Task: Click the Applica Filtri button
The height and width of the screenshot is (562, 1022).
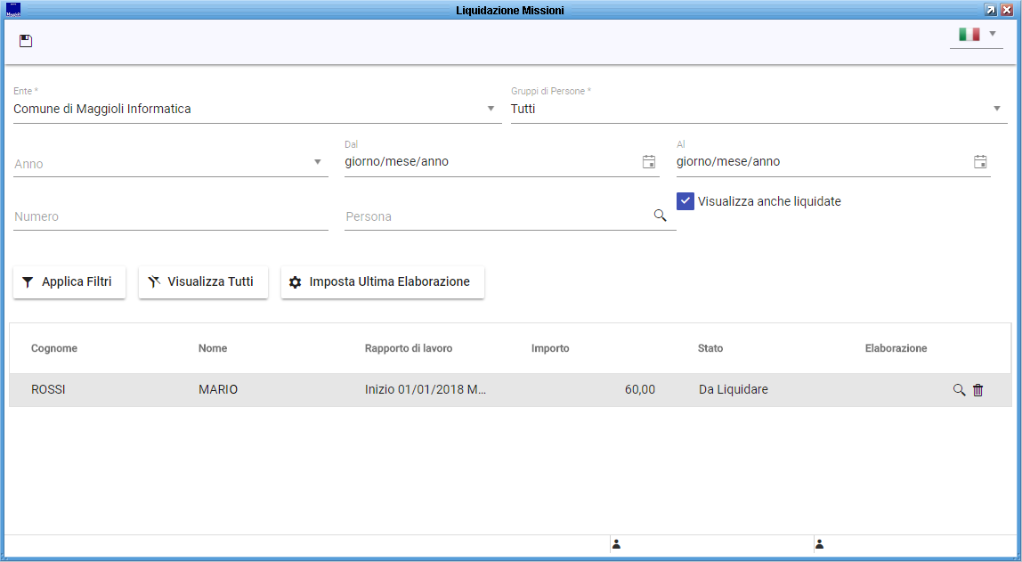Action: 69,281
